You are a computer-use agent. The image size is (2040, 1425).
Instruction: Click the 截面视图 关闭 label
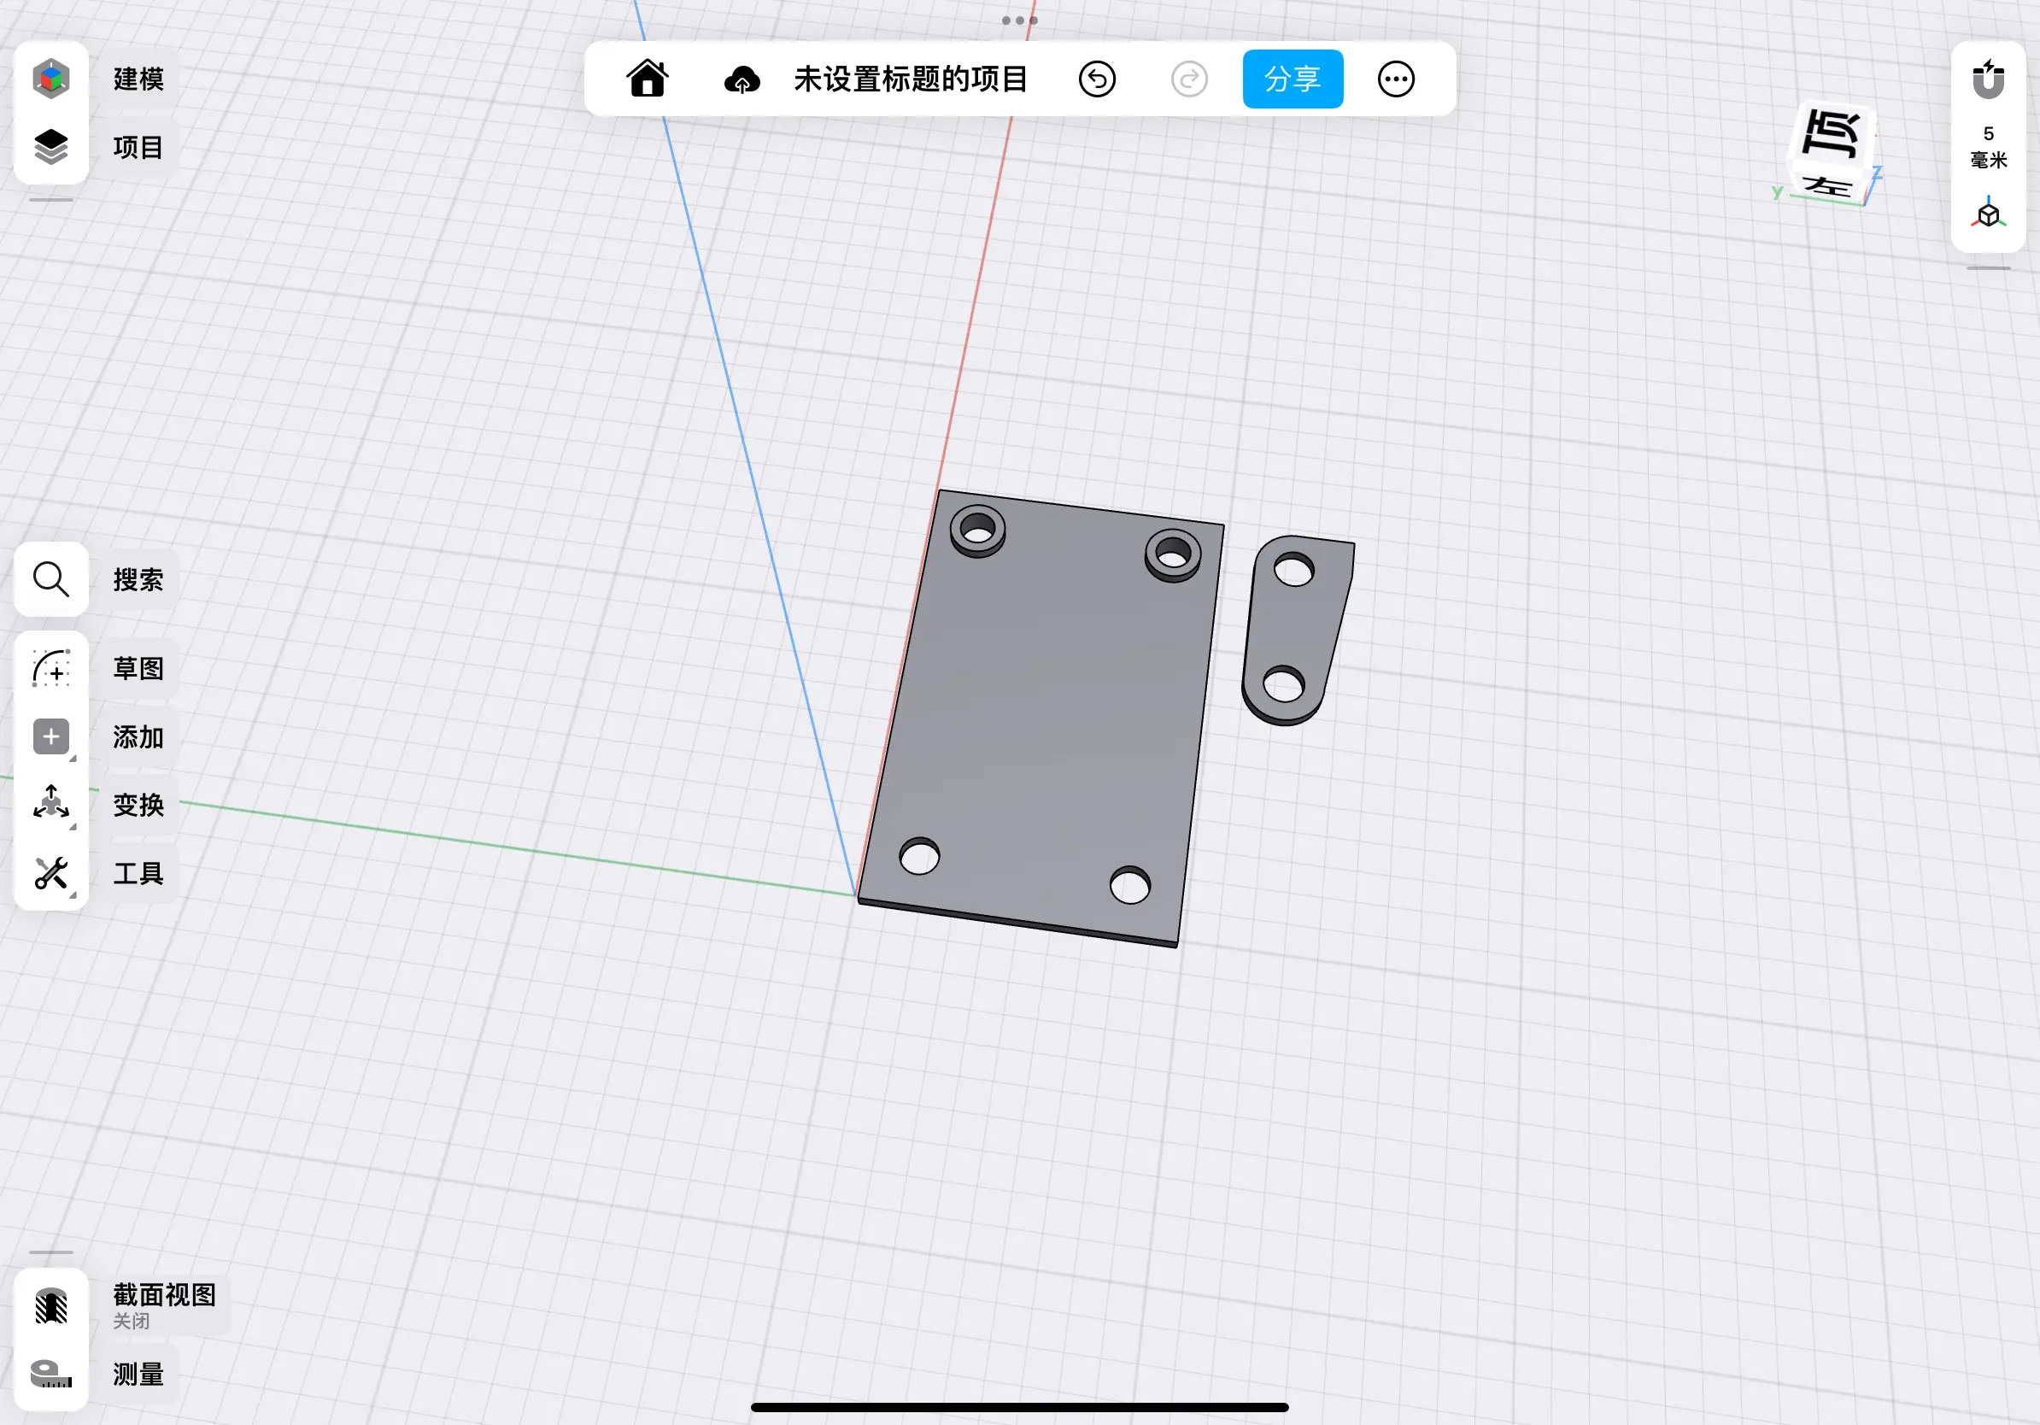164,1305
